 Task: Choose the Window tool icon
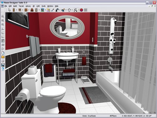(x=20, y=10)
